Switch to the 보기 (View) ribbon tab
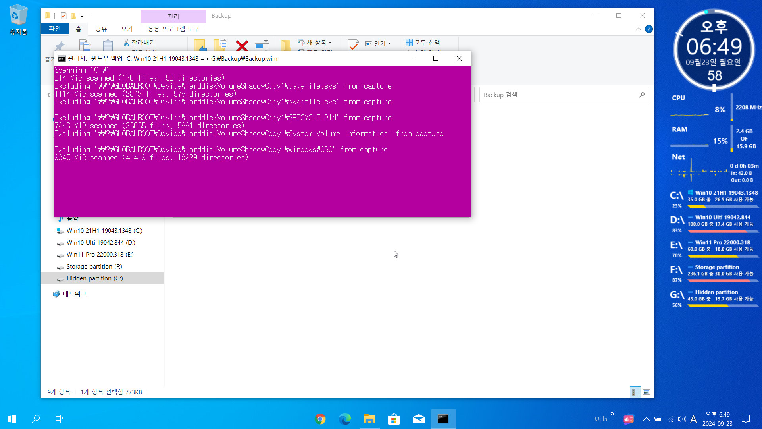The image size is (762, 429). pos(127,29)
